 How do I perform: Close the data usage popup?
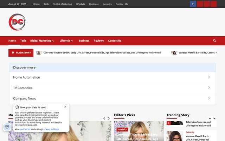coord(65,106)
